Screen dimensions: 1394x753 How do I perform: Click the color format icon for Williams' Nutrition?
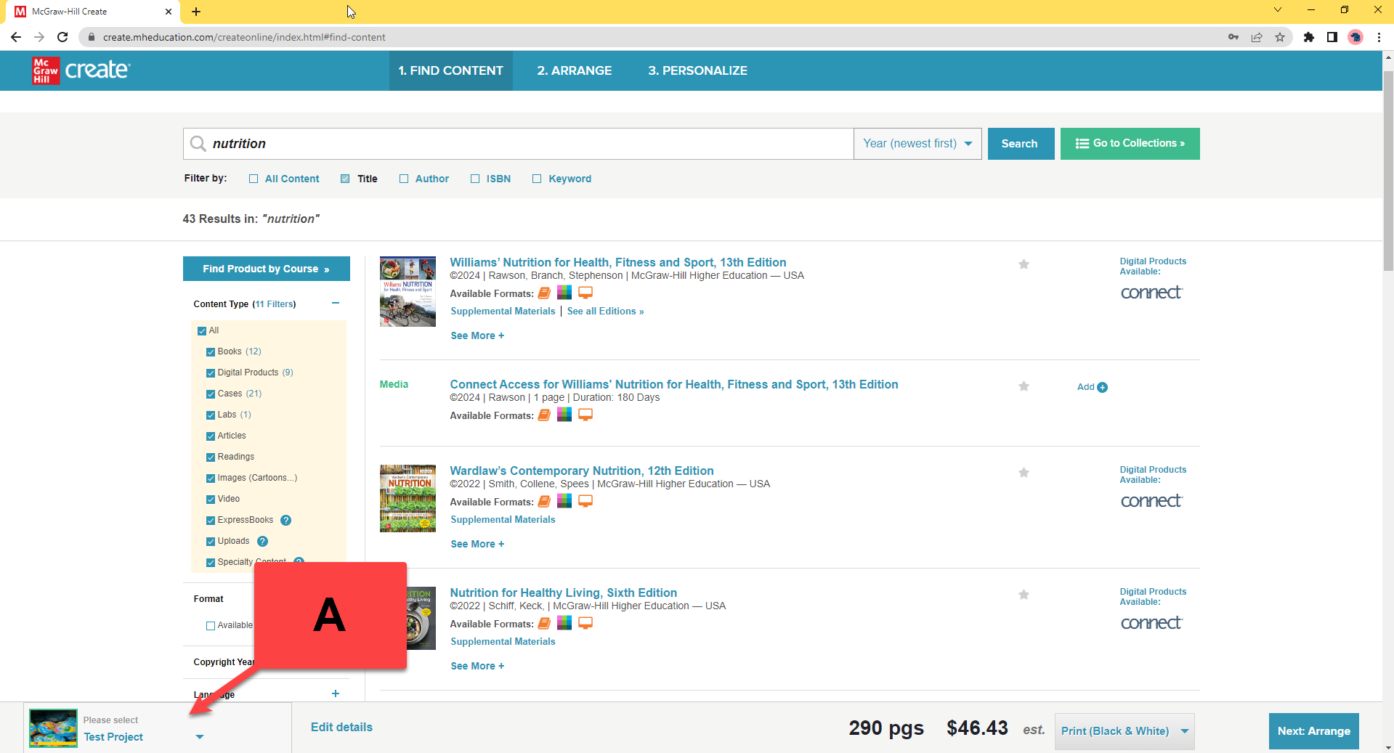[564, 293]
